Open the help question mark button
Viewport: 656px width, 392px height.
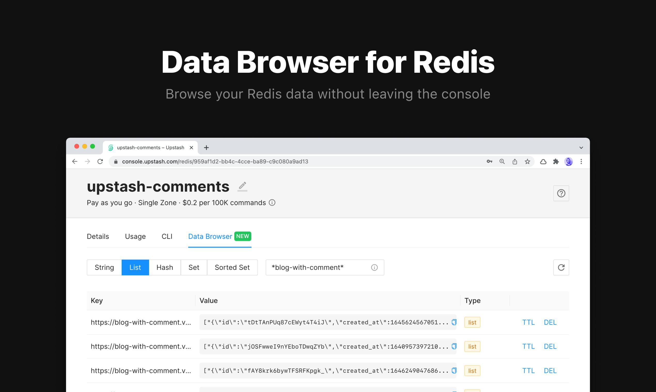[561, 193]
